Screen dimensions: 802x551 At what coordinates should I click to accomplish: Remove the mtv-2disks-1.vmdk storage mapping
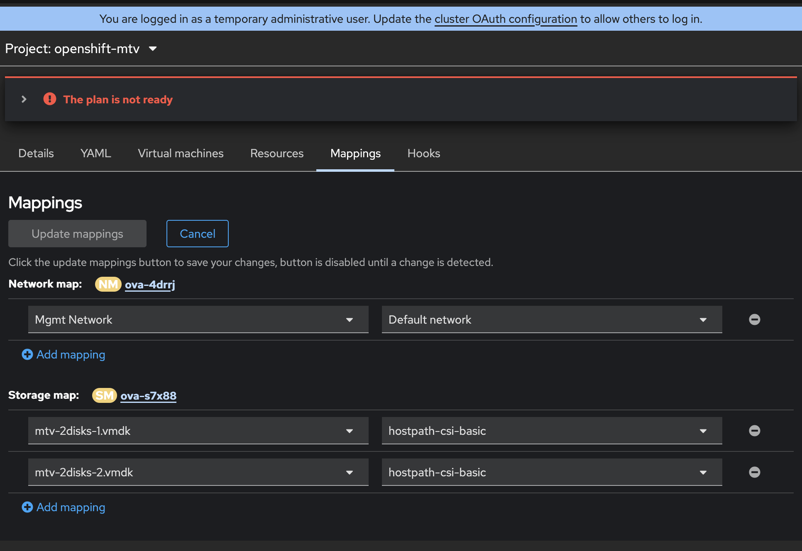point(754,431)
